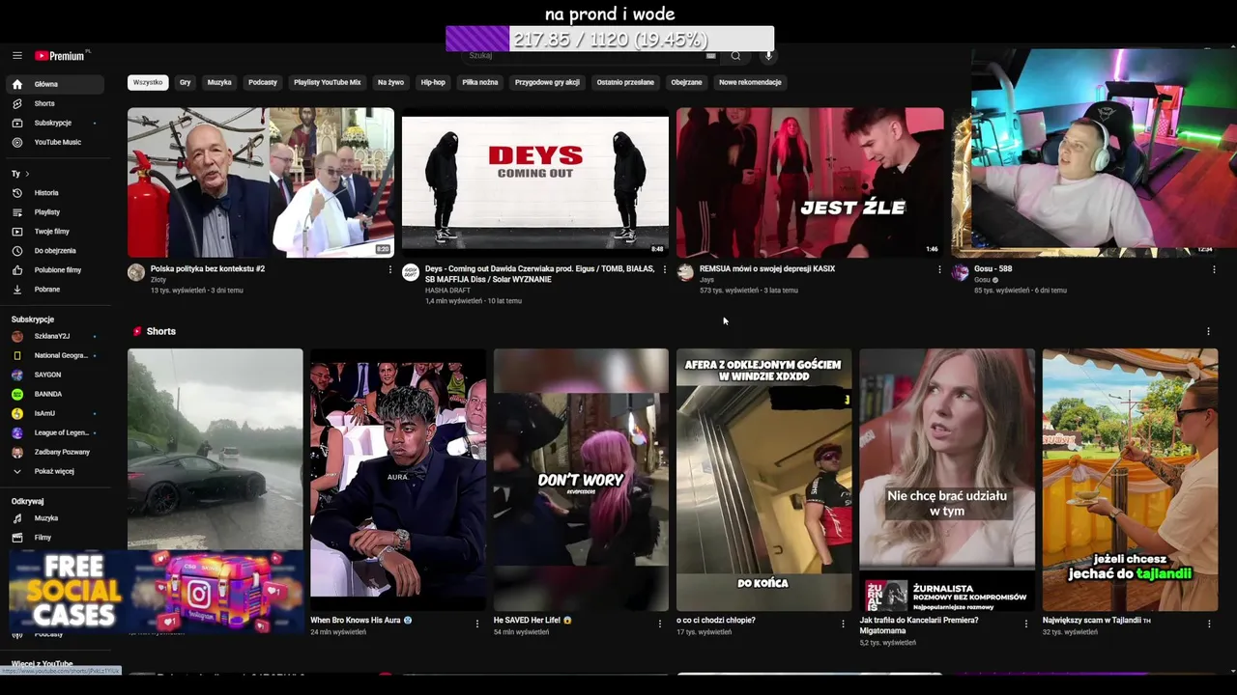Image resolution: width=1237 pixels, height=695 pixels.
Task: Open Filmy under Odkrywaj
Action: pyautogui.click(x=43, y=538)
